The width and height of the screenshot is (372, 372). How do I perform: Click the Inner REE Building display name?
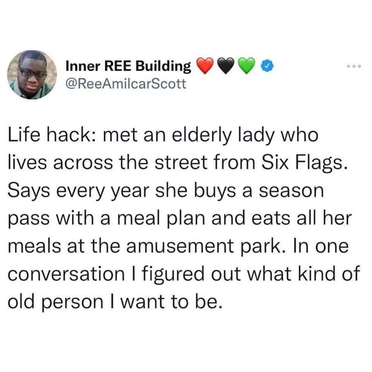coord(128,65)
